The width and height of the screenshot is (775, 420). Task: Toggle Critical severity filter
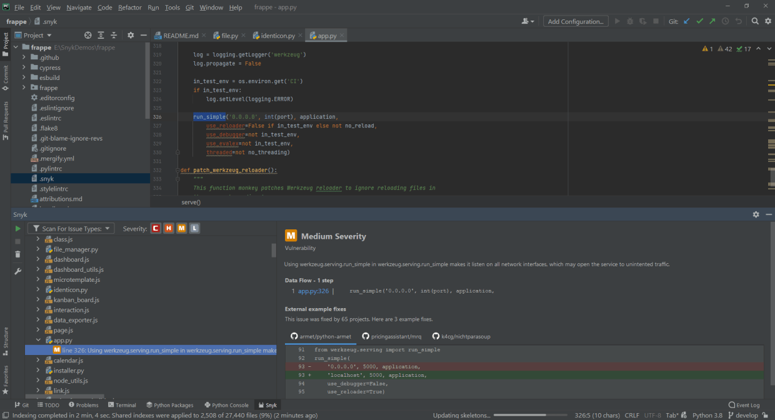[156, 229]
